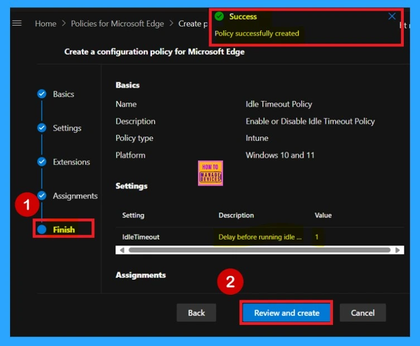Click the Description column header
Screen dimensions: 420x346
[x=236, y=216]
